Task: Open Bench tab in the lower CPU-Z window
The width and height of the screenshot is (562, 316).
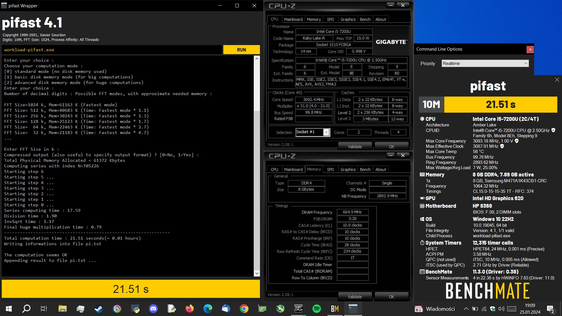Action: pos(365,169)
